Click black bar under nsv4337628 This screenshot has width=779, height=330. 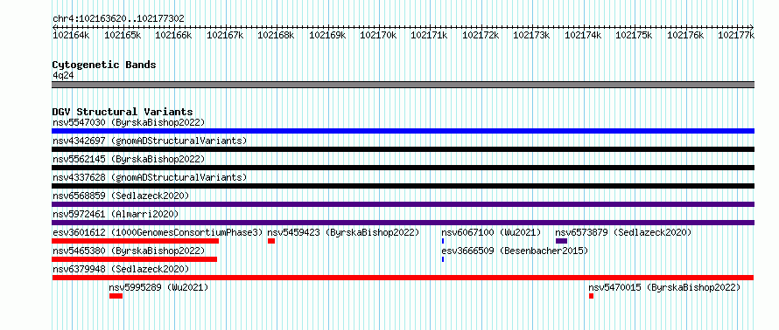click(403, 186)
